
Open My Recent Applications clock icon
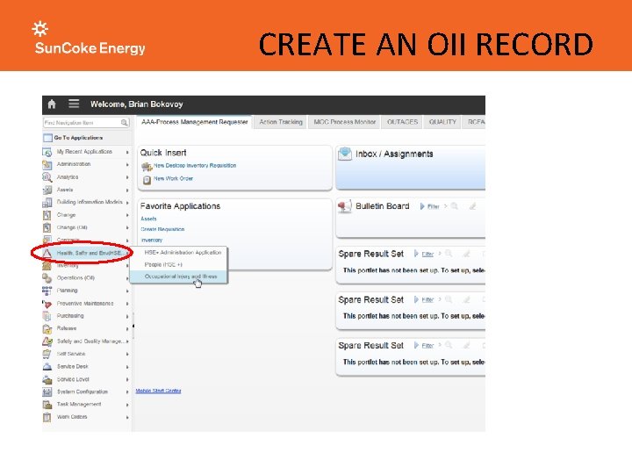pyautogui.click(x=47, y=152)
